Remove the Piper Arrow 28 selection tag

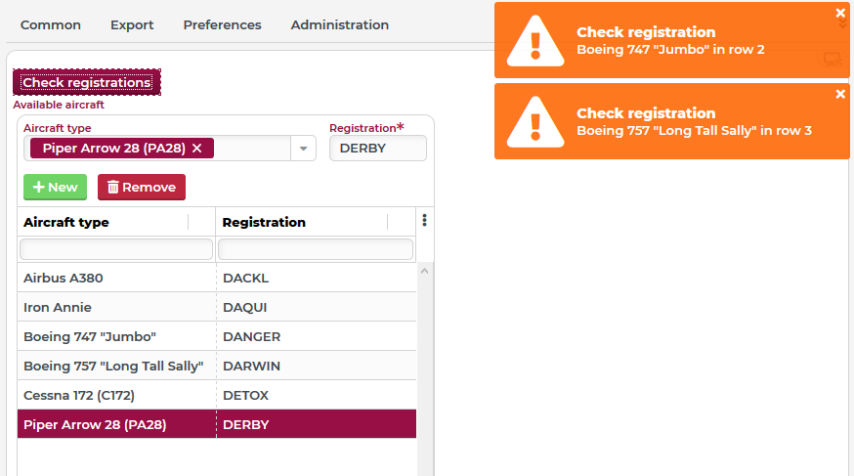(x=197, y=149)
